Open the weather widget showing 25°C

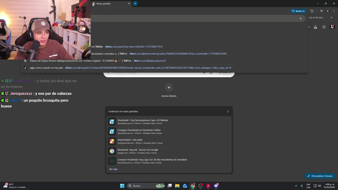pos(15,186)
